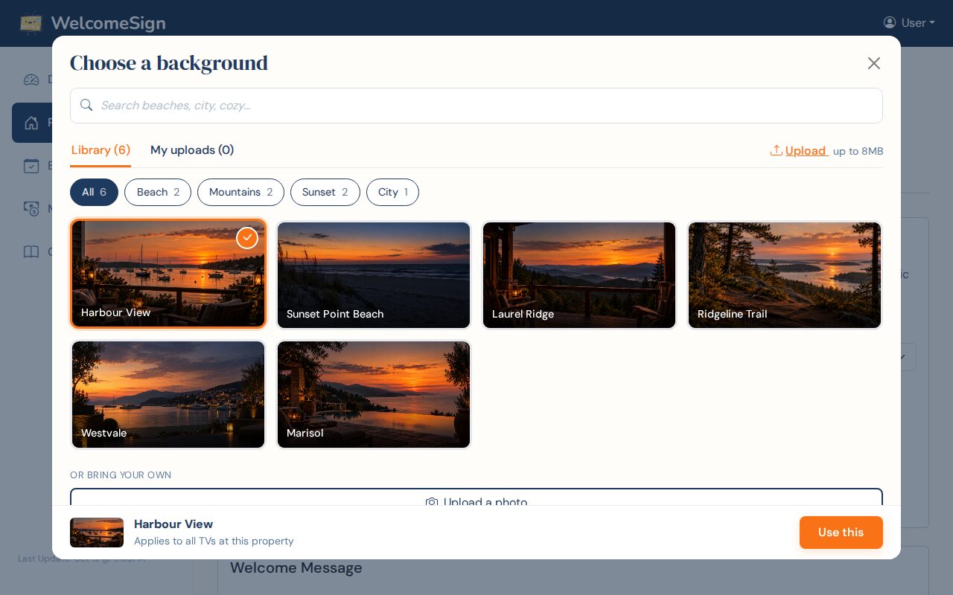Choose the Laurel Ridge background
This screenshot has height=595, width=953.
(579, 275)
